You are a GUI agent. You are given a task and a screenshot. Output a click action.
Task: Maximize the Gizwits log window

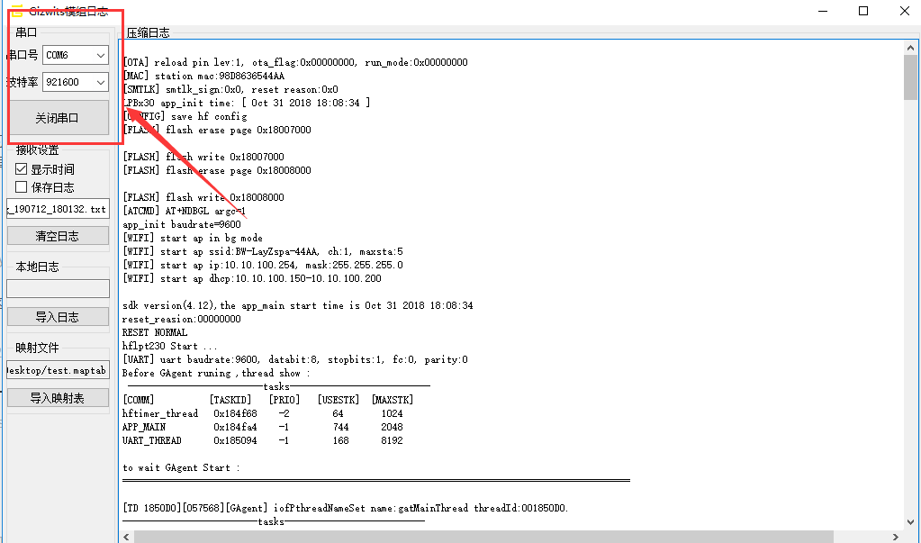[x=863, y=11]
